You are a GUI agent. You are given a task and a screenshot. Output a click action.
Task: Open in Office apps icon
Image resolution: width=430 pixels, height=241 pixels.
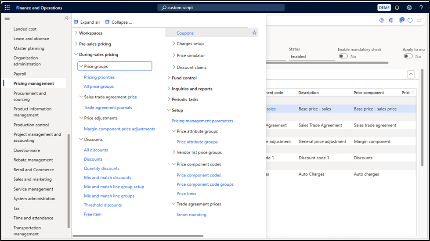pyautogui.click(x=391, y=20)
